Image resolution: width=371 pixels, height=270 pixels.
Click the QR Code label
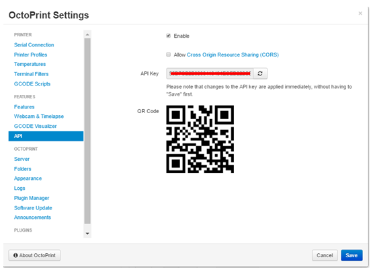(x=148, y=111)
